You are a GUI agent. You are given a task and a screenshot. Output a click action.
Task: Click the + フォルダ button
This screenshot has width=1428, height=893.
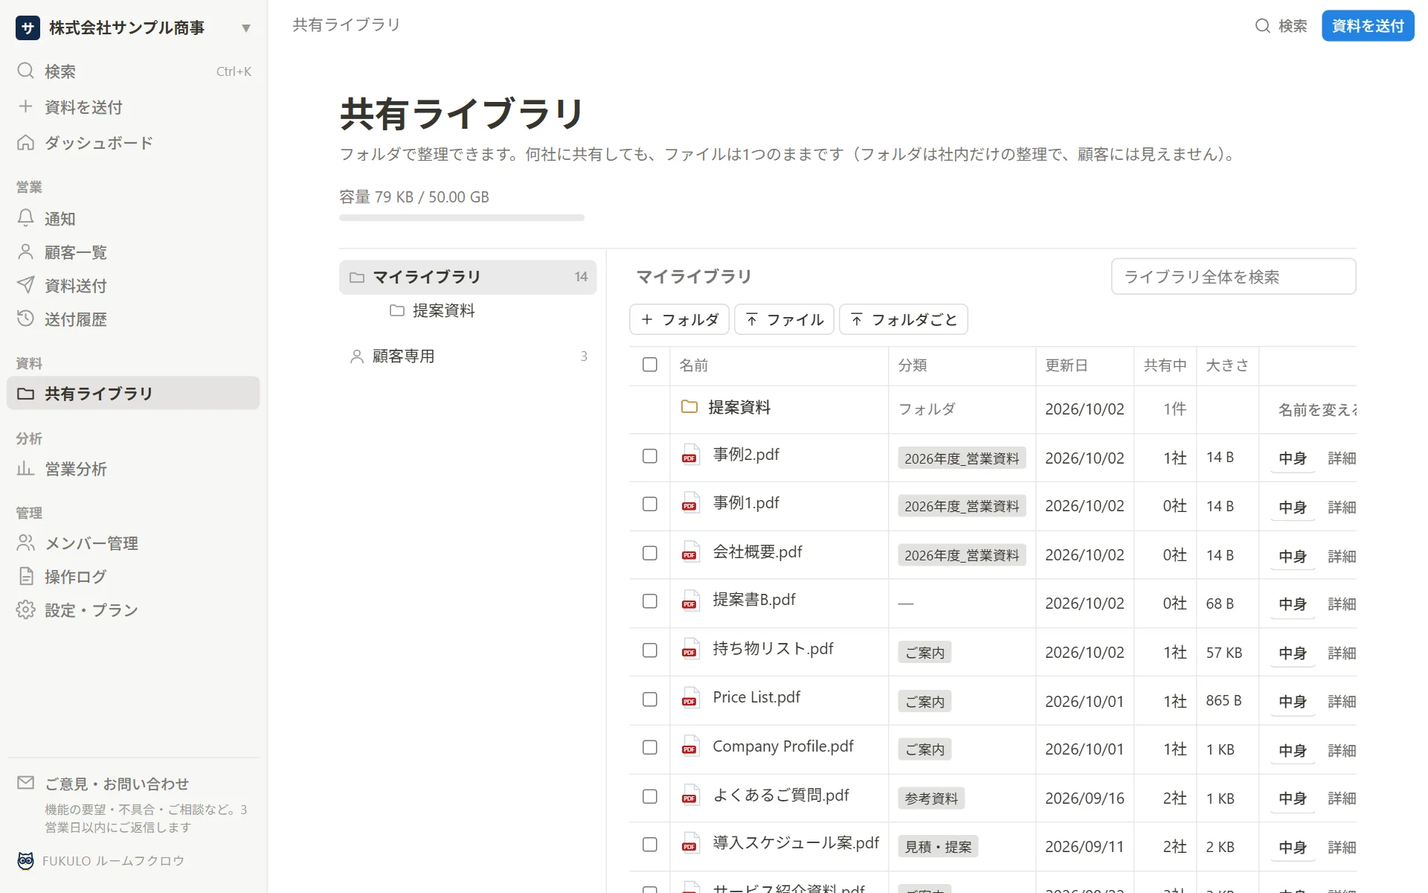(680, 319)
